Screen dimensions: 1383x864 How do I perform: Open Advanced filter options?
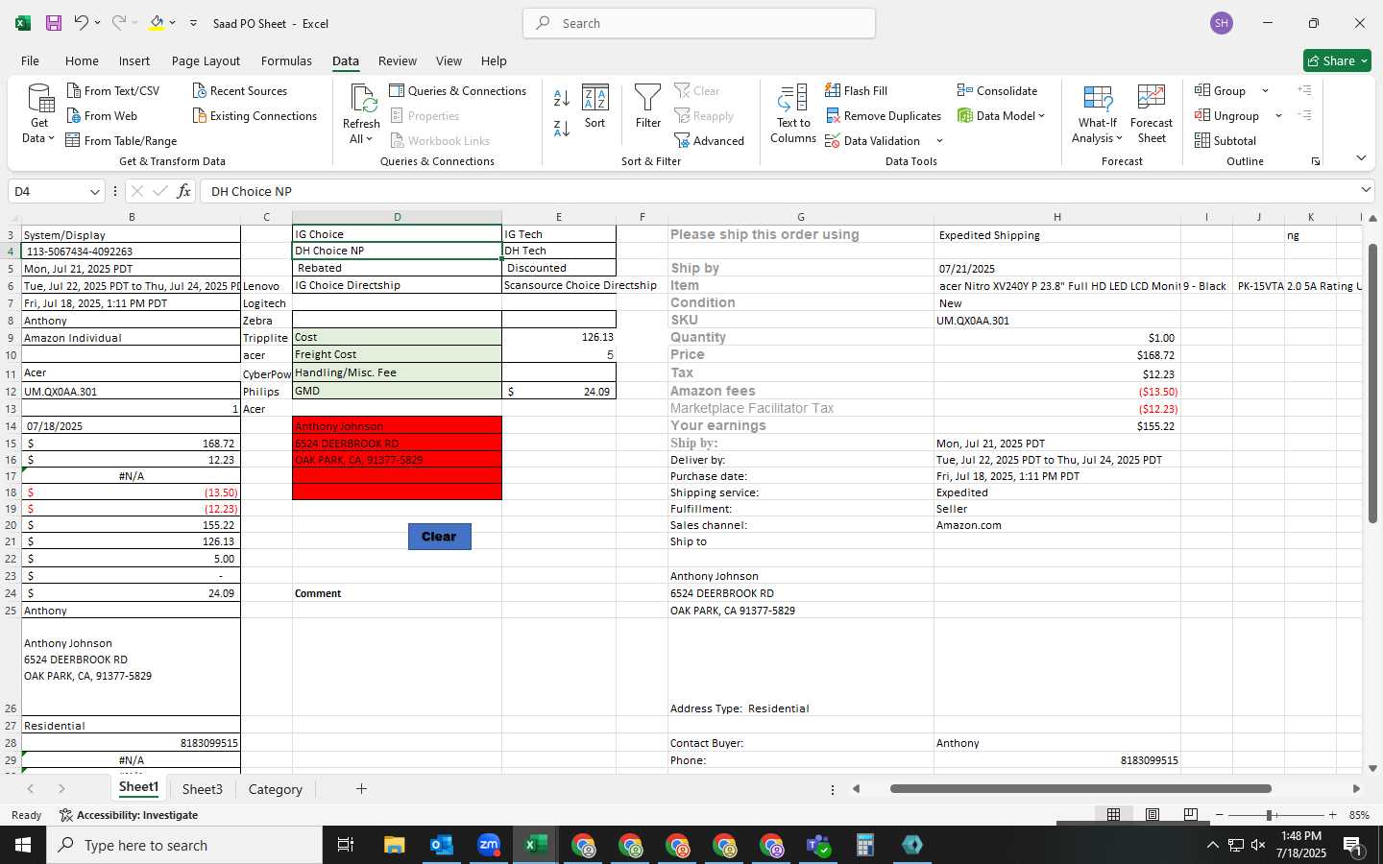[710, 140]
